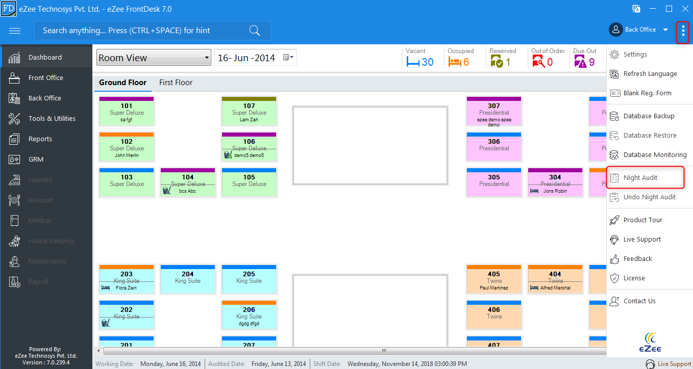Select room 206 King Suite tile
Image resolution: width=693 pixels, height=369 pixels.
click(x=249, y=315)
